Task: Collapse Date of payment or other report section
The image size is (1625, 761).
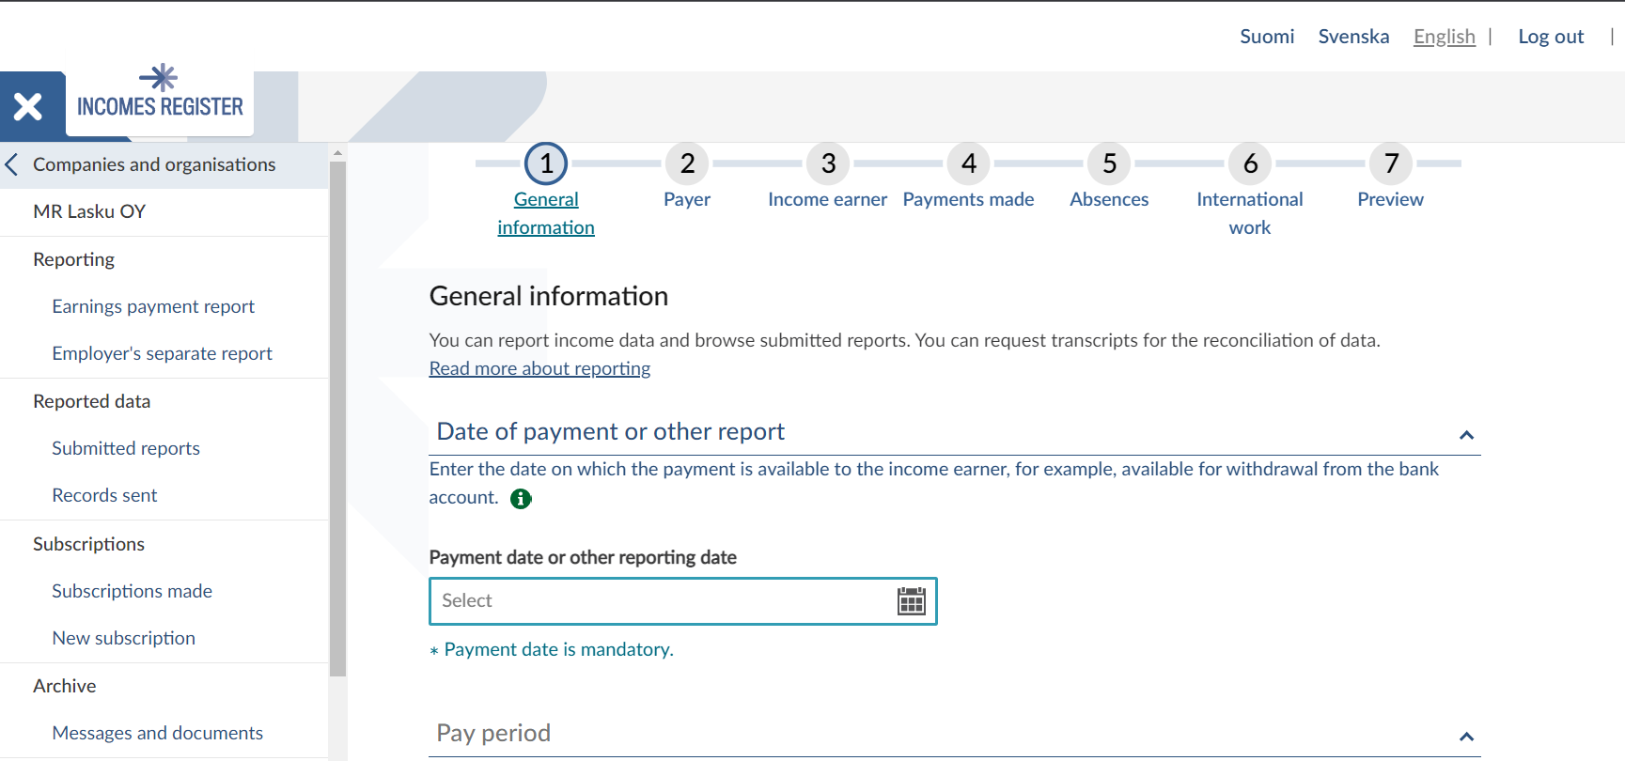Action: click(x=1465, y=435)
